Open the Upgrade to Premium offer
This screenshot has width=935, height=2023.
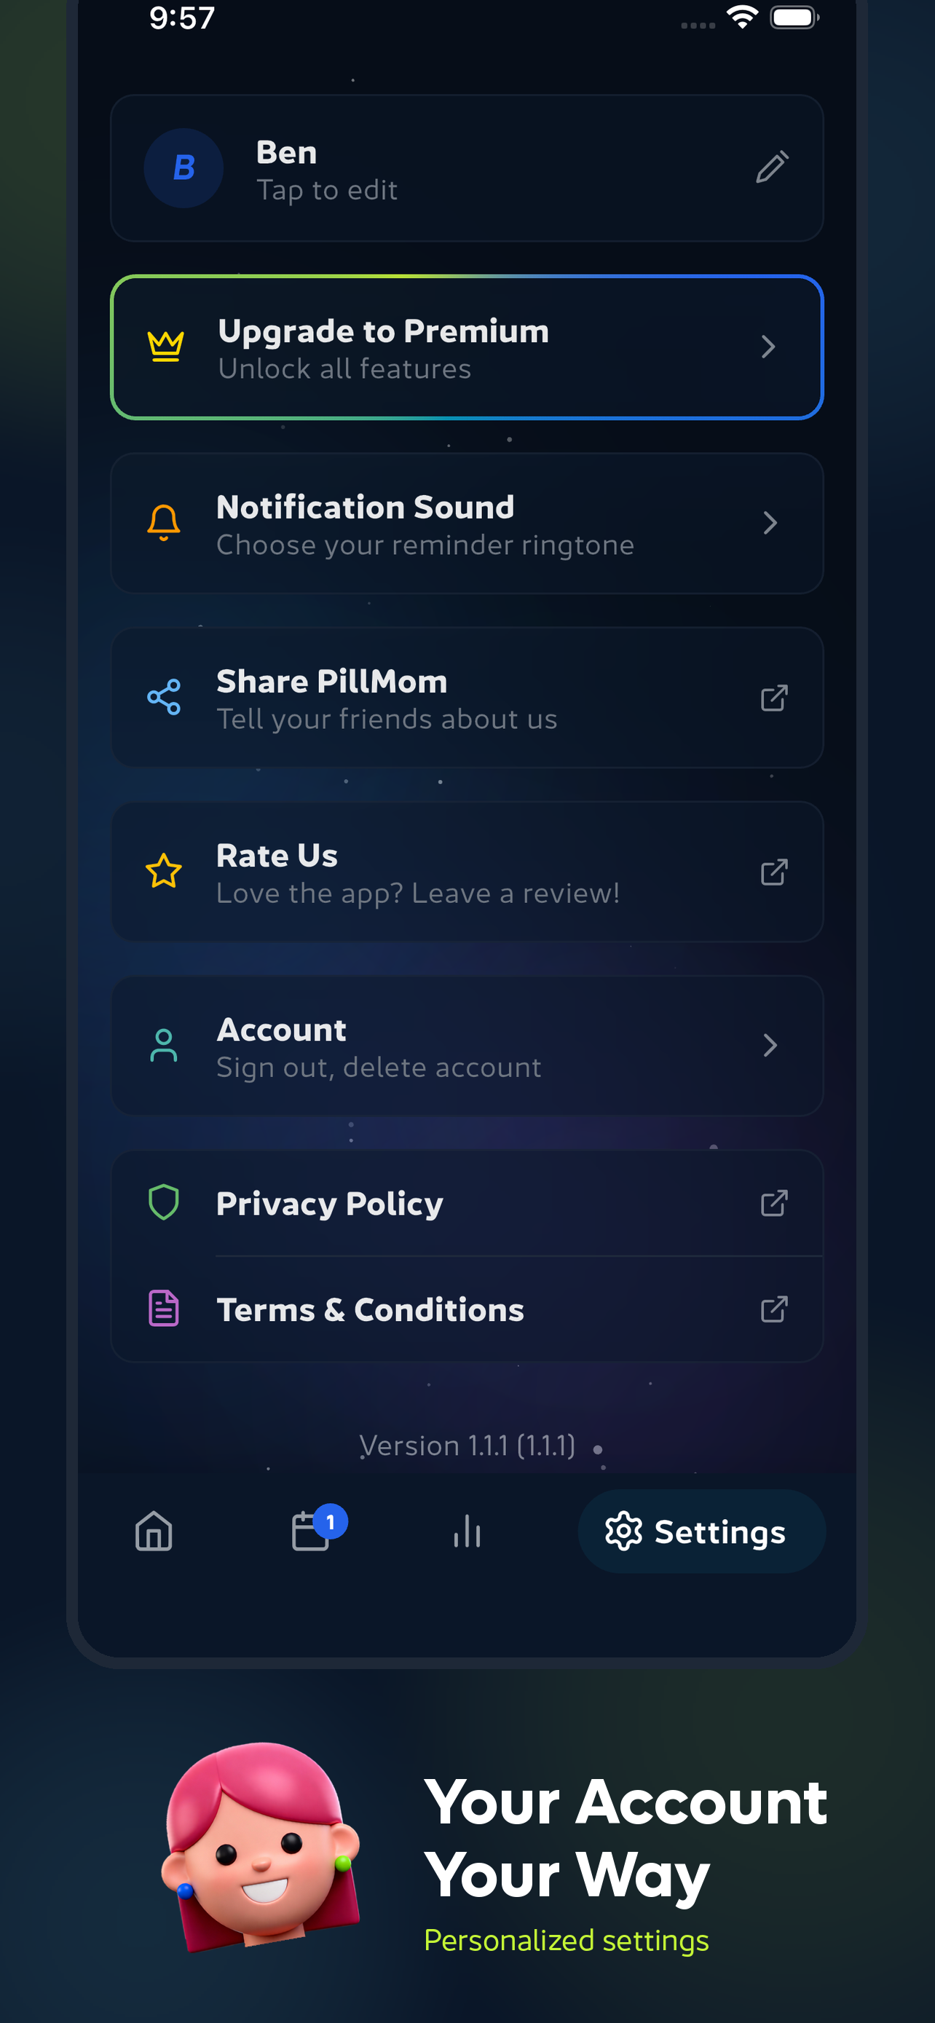467,347
